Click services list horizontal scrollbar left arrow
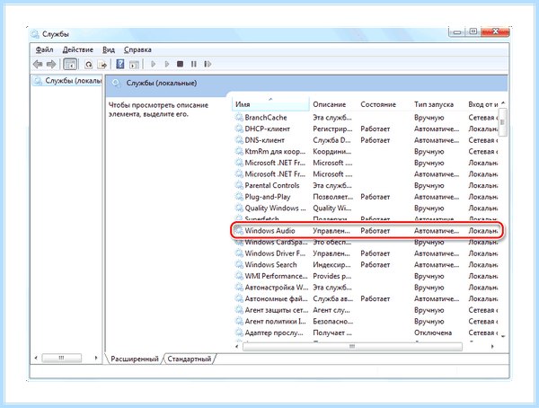 (237, 346)
